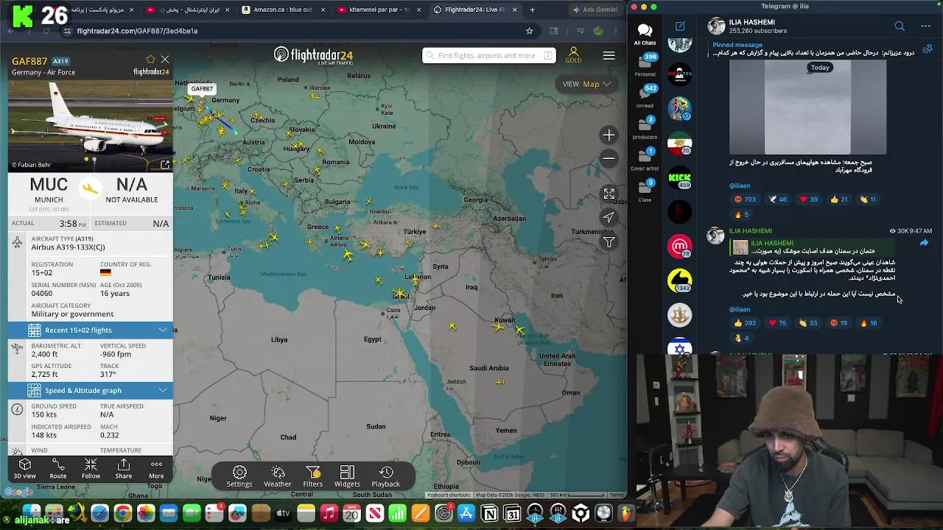
Task: Open the VIEW Map dropdown
Action: 586,84
